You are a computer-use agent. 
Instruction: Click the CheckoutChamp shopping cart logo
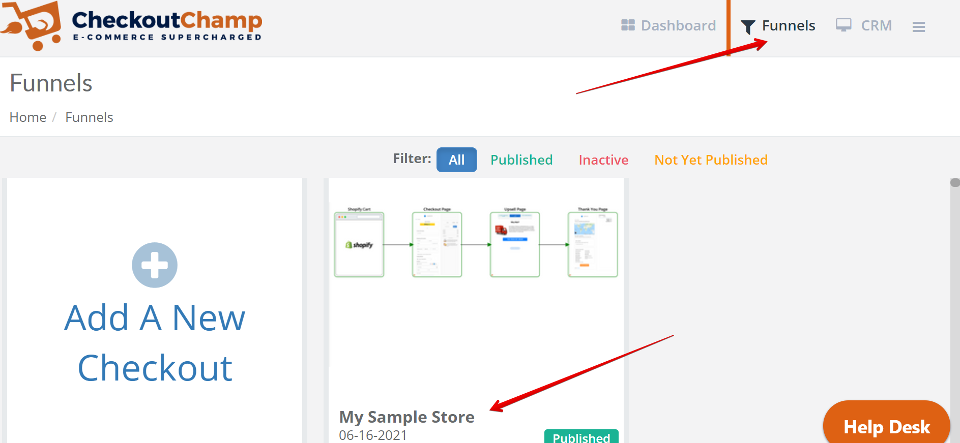pos(32,25)
